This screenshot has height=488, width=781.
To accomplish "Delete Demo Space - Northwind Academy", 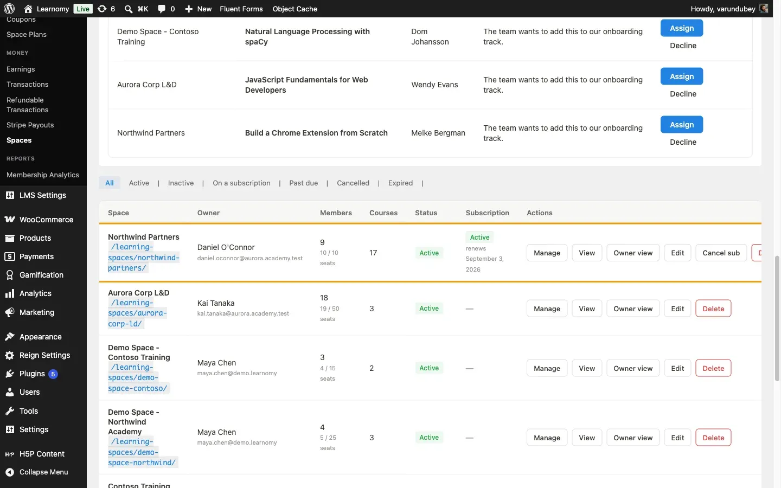I will (713, 438).
